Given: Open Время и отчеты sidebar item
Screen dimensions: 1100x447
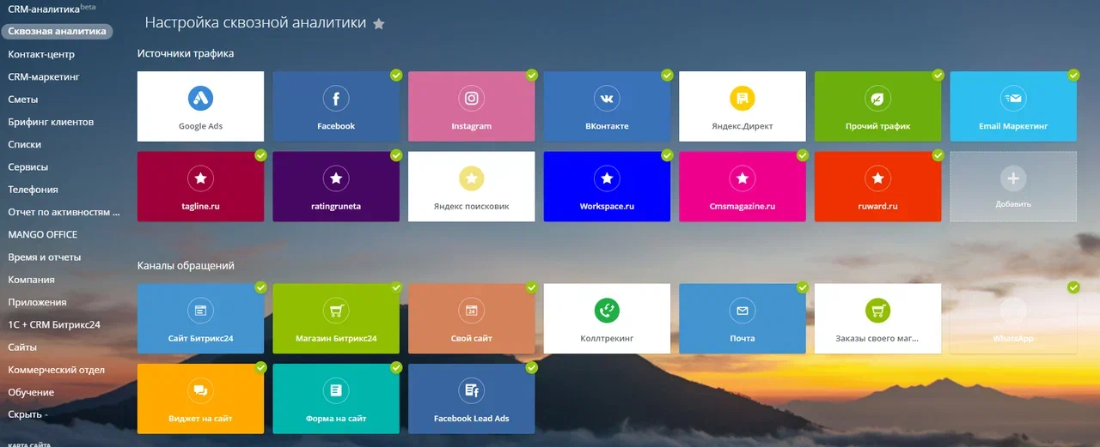Looking at the screenshot, I should tap(45, 257).
